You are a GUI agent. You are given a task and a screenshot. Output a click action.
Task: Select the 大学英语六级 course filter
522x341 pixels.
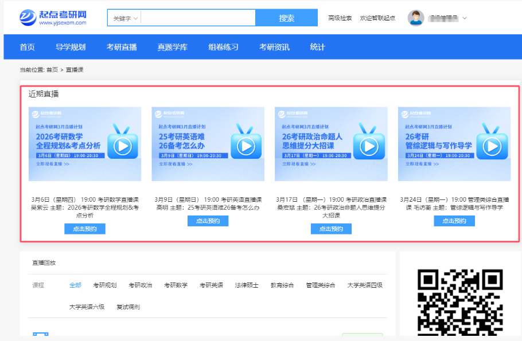point(87,307)
